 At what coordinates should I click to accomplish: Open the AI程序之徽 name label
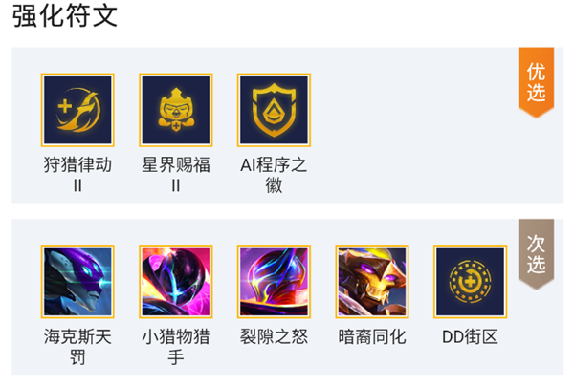pos(274,175)
